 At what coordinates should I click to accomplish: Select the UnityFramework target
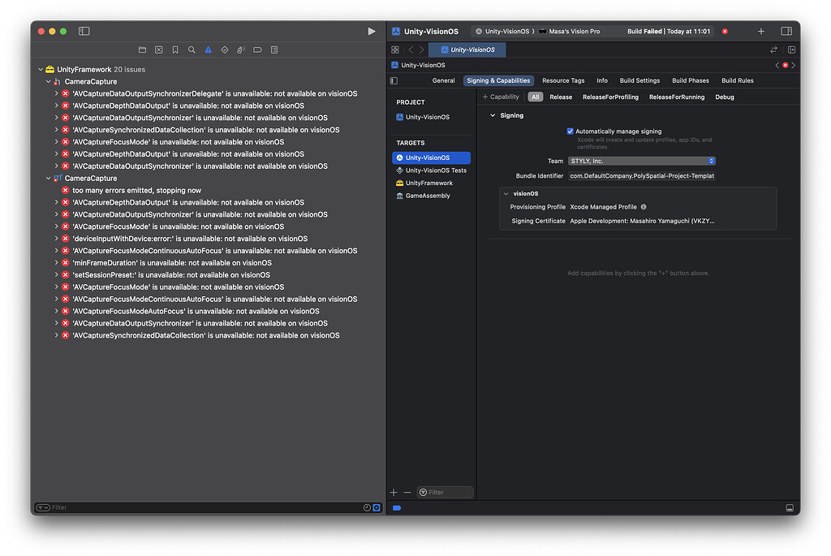tap(428, 183)
